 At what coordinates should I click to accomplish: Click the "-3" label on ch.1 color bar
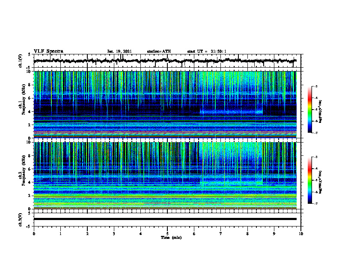pos(316,86)
